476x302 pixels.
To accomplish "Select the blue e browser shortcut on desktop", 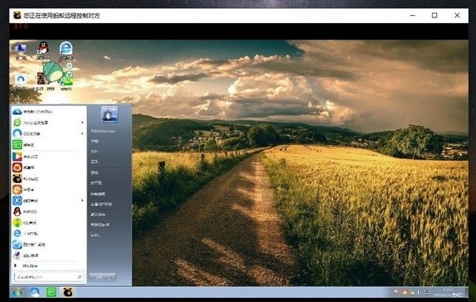I will [x=66, y=51].
